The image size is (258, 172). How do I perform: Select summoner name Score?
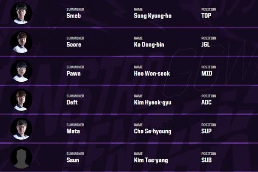pos(74,45)
